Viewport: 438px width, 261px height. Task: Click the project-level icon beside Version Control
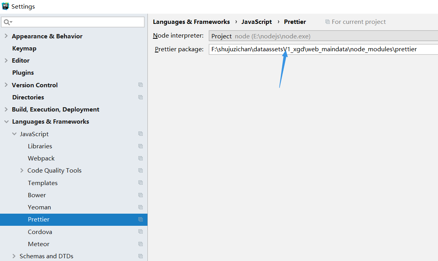click(x=140, y=85)
